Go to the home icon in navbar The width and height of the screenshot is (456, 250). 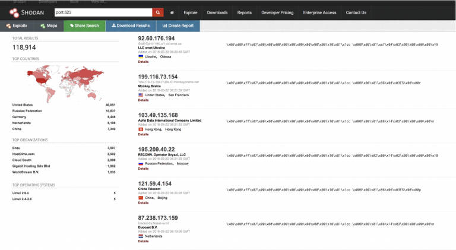point(172,12)
